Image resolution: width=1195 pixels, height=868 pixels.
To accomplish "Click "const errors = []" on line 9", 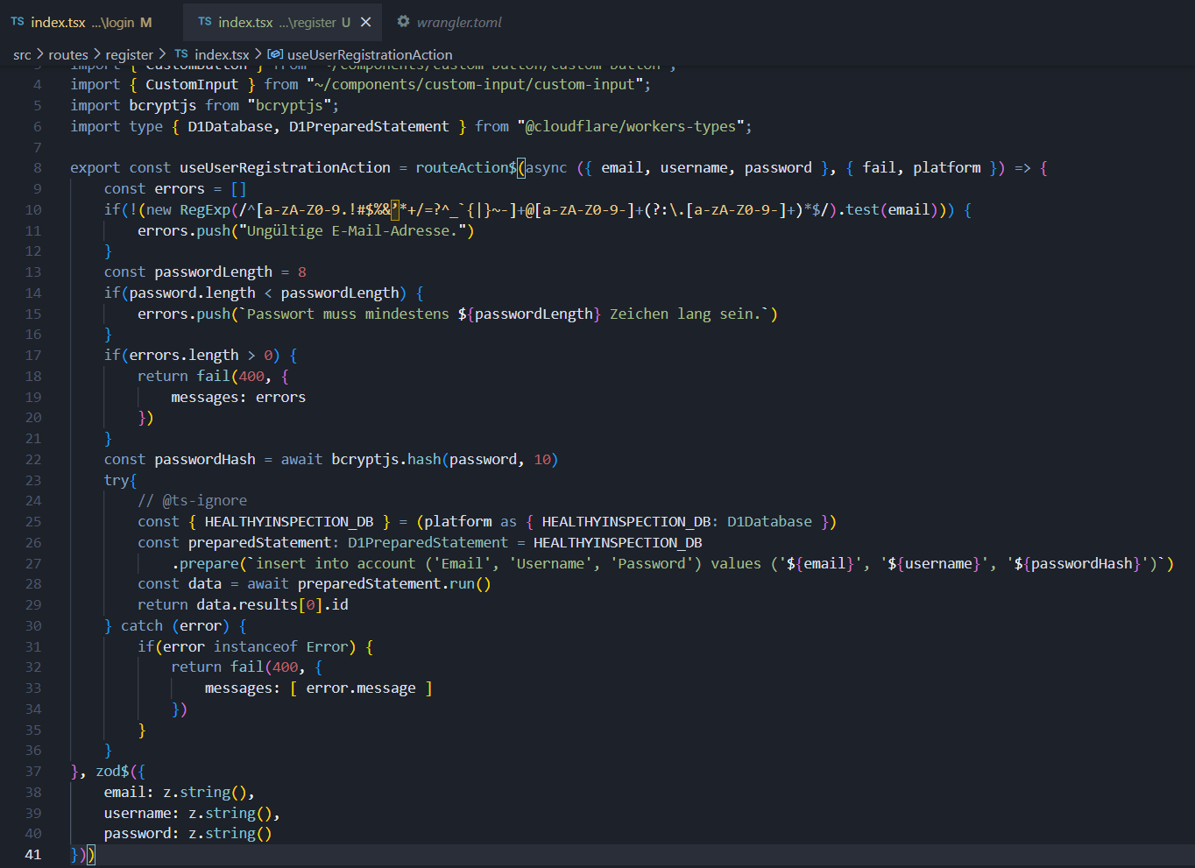I will tap(175, 188).
